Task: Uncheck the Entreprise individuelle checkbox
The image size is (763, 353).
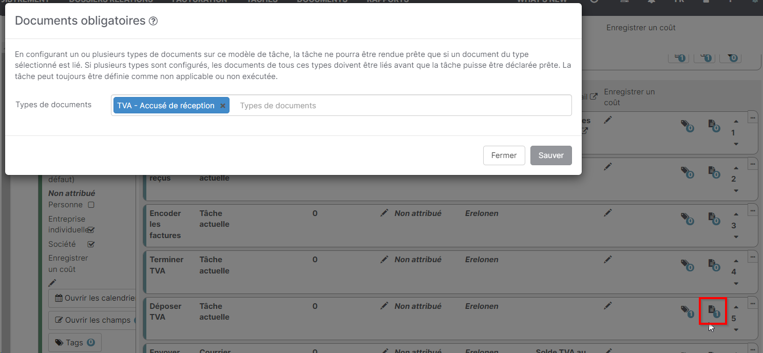Action: (90, 230)
